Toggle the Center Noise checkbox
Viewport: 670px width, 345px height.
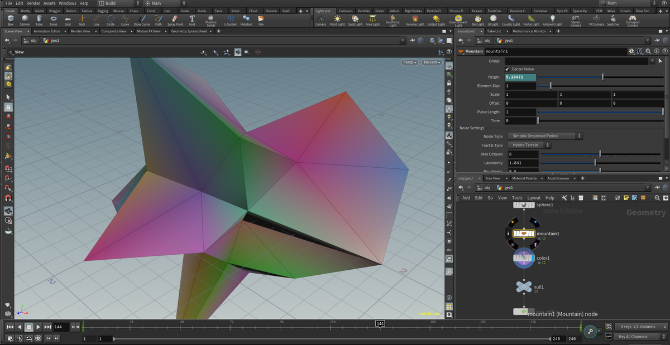tap(507, 69)
